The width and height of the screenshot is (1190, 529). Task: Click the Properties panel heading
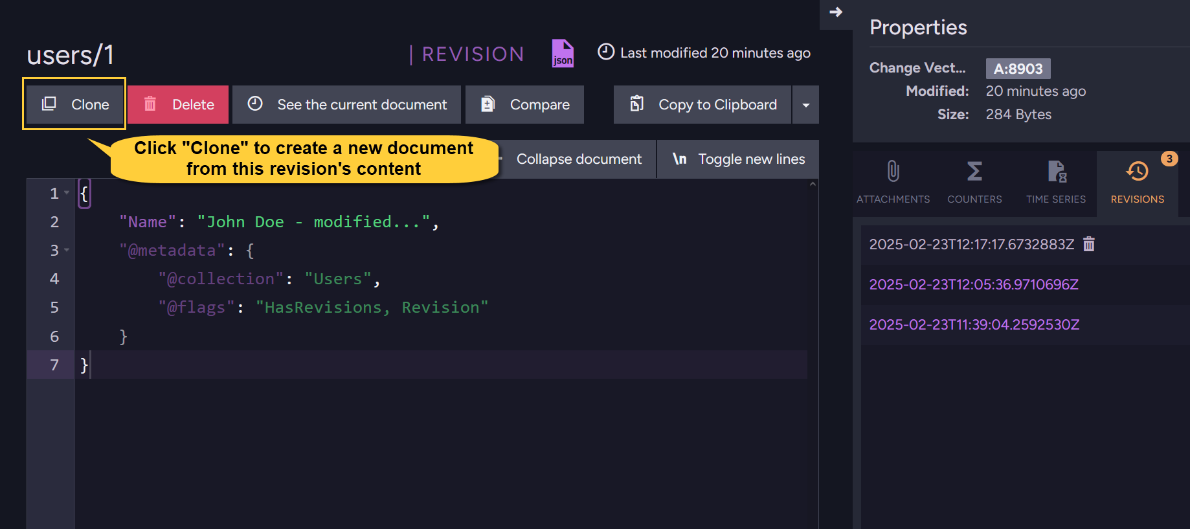(918, 27)
